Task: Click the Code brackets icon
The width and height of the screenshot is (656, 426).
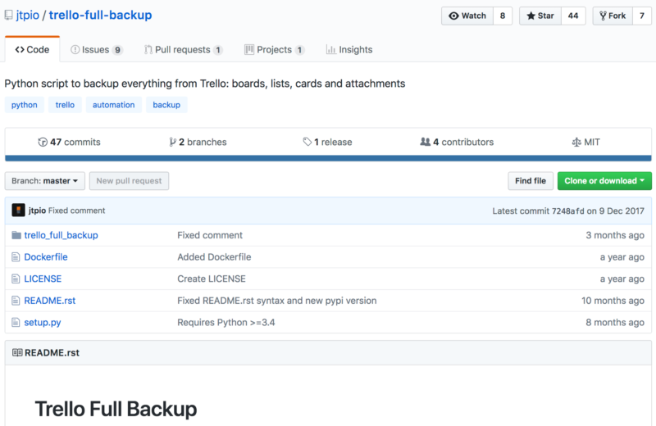Action: tap(20, 50)
